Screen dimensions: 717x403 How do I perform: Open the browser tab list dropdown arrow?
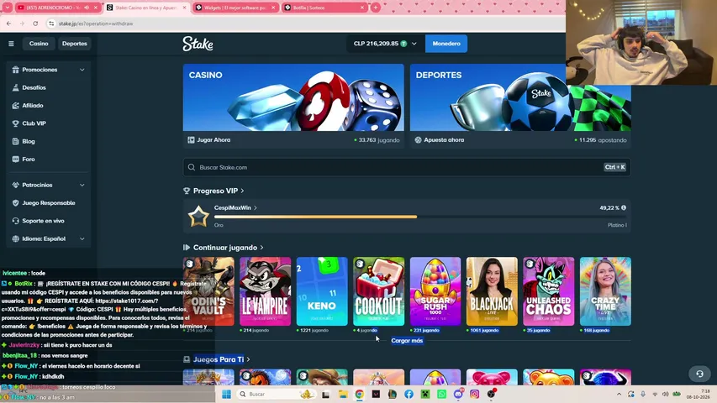(x=8, y=8)
